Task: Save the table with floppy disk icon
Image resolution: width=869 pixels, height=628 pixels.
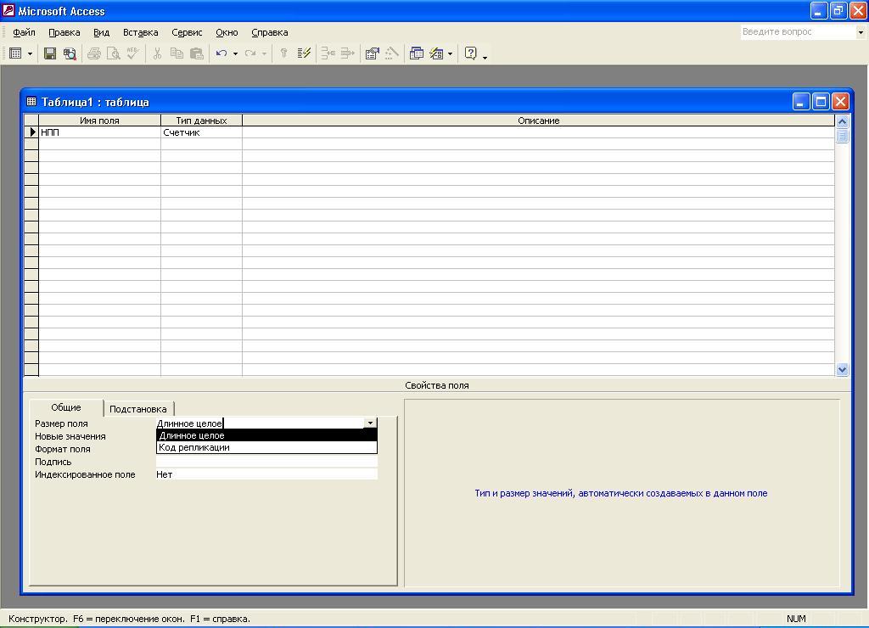Action: point(50,53)
